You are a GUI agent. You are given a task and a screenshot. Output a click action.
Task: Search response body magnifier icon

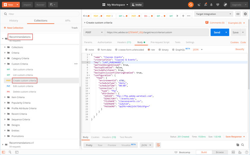pyautogui.click(x=243, y=145)
